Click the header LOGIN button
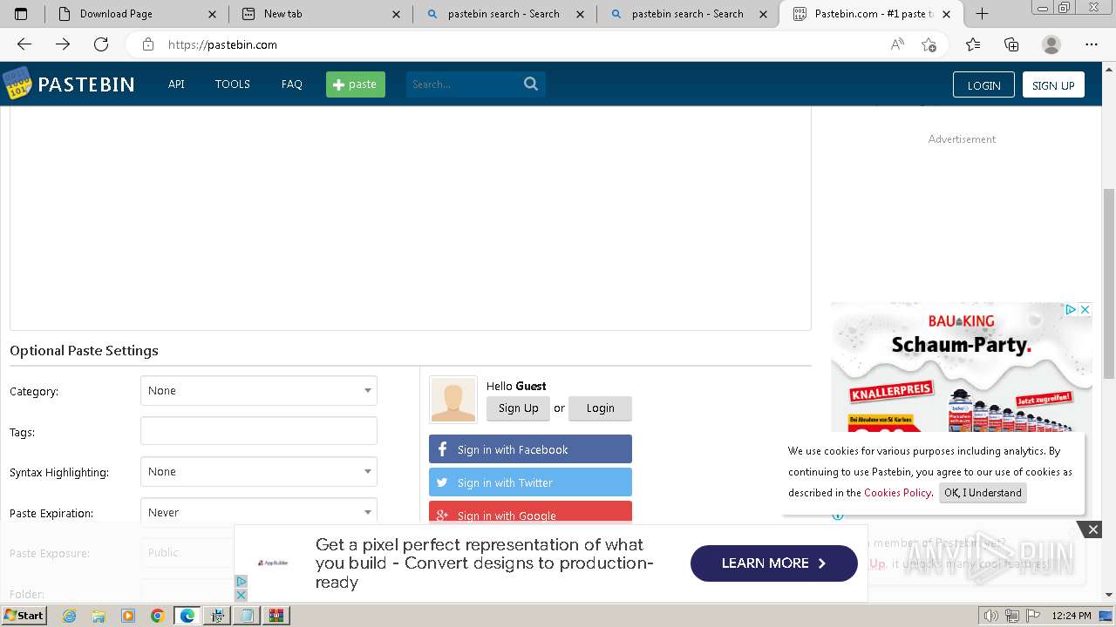1116x627 pixels. [x=983, y=84]
